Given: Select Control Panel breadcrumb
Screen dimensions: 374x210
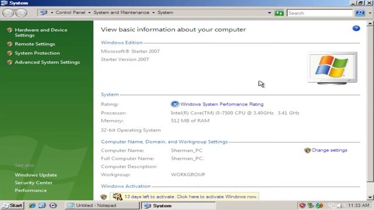Looking at the screenshot, I should pyautogui.click(x=70, y=12).
